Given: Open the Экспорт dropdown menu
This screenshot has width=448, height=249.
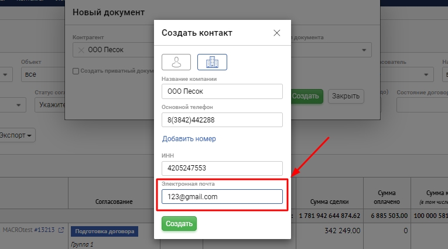Looking at the screenshot, I should pyautogui.click(x=16, y=135).
